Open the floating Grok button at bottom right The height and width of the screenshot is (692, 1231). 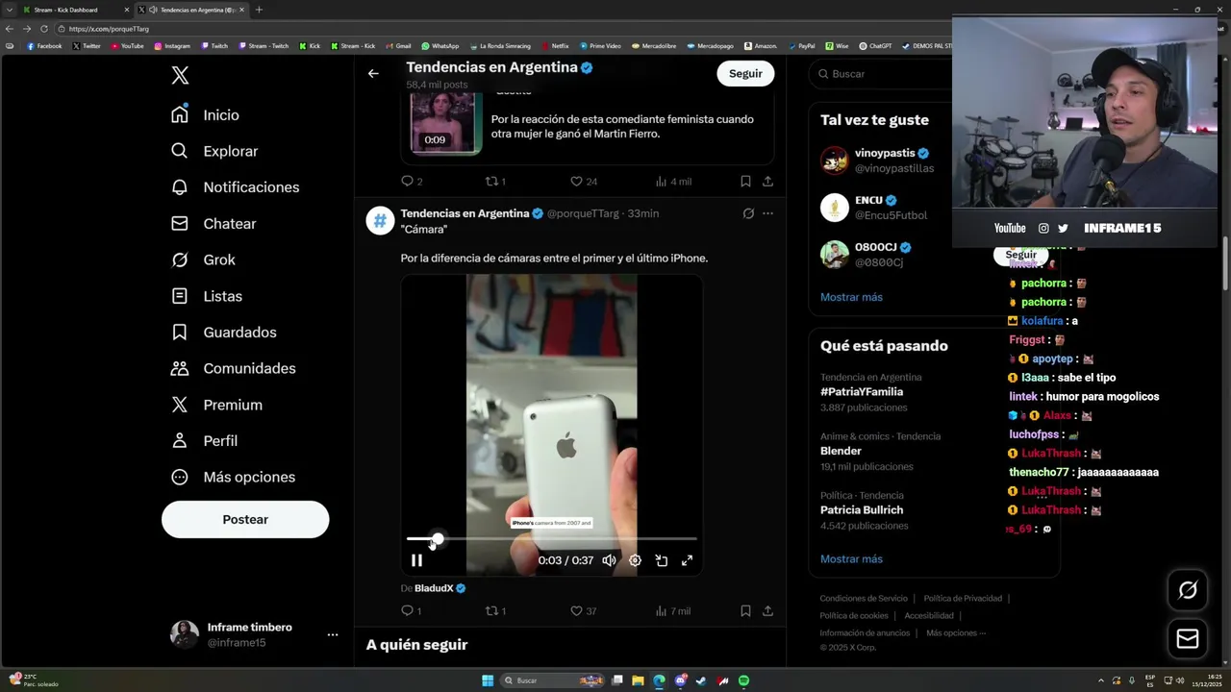pos(1188,590)
